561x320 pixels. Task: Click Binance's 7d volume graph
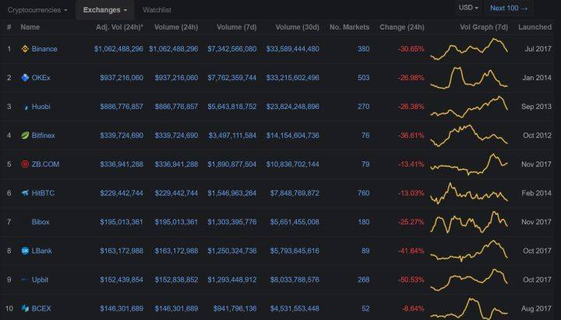pyautogui.click(x=471, y=48)
